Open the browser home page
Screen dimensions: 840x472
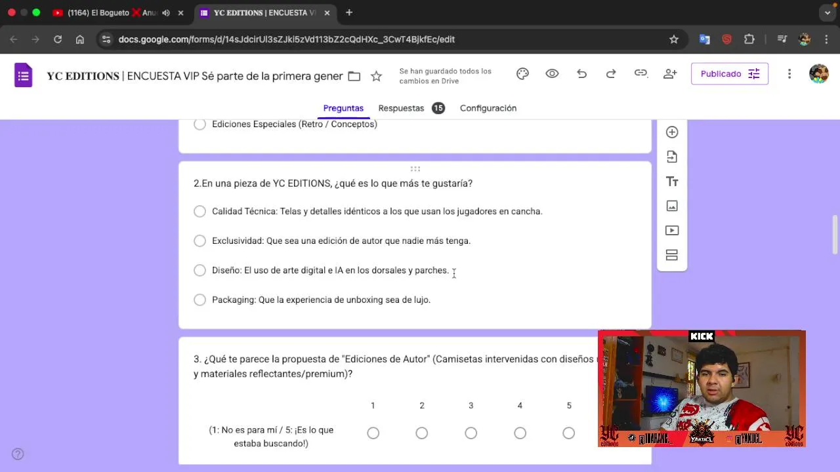[x=80, y=39]
